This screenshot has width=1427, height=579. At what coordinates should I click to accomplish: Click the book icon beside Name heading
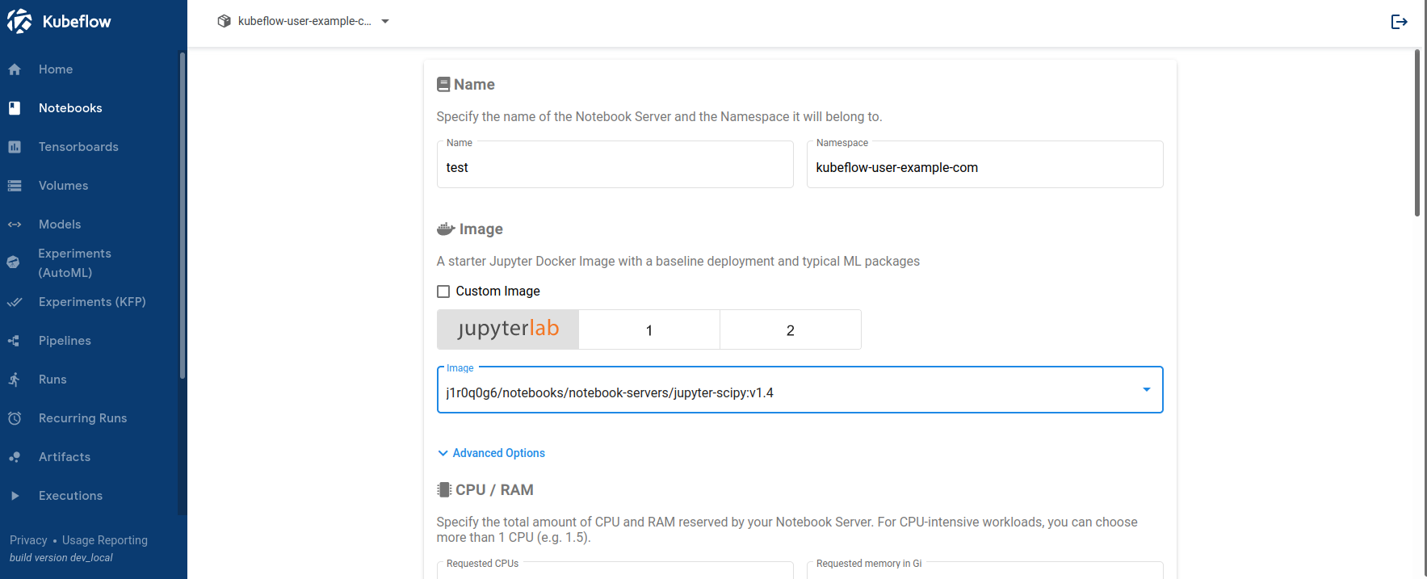(x=443, y=85)
